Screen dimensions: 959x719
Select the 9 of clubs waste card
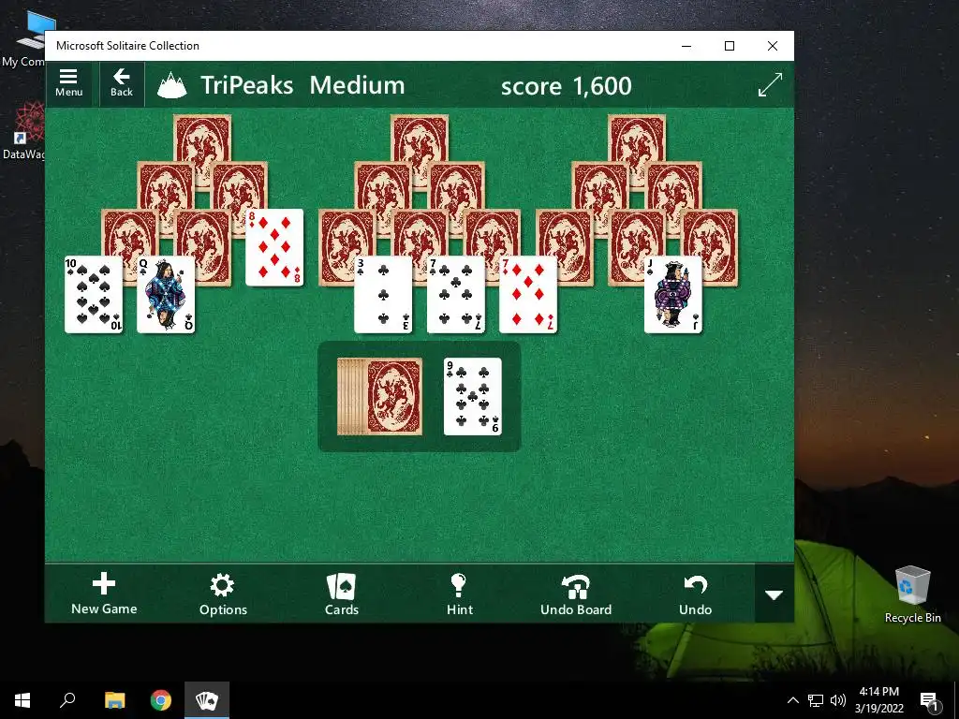point(473,396)
